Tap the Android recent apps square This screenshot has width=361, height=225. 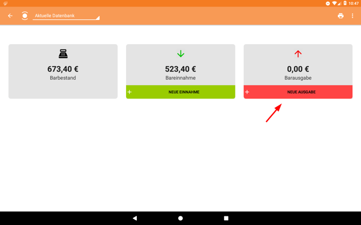(226, 218)
